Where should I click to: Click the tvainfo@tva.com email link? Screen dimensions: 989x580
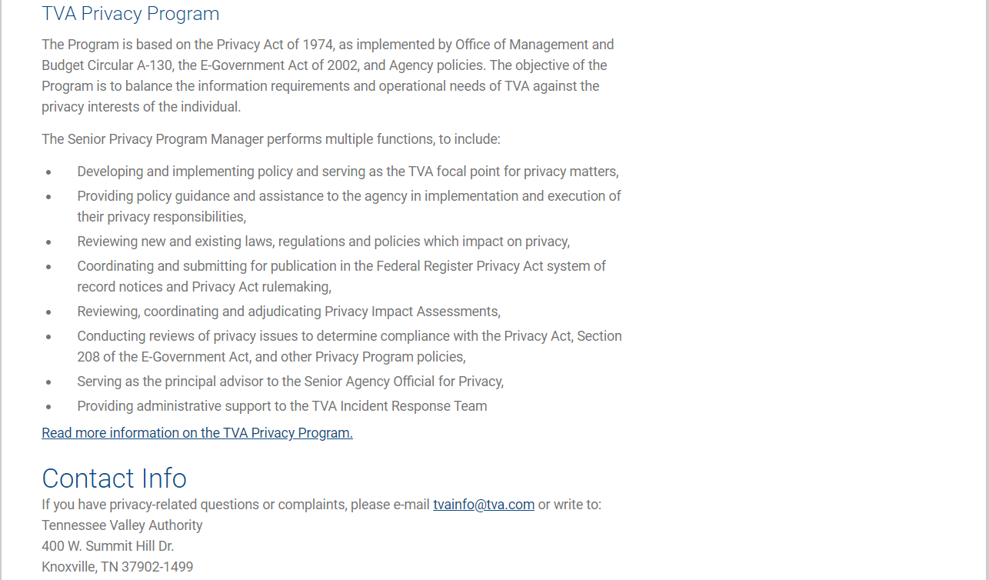[484, 505]
